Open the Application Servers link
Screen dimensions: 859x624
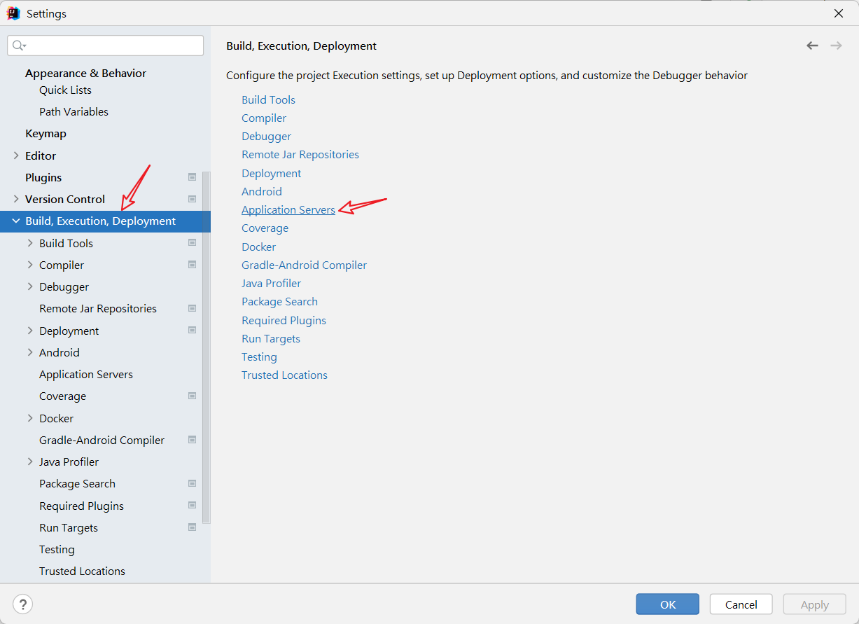point(288,209)
